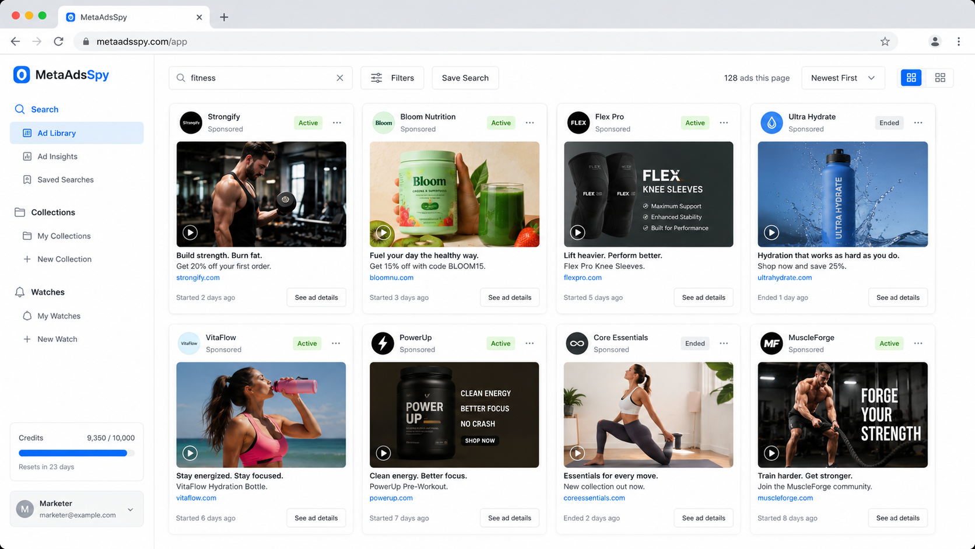Open the browser three-dot menu
This screenshot has height=549, width=975.
(x=959, y=41)
